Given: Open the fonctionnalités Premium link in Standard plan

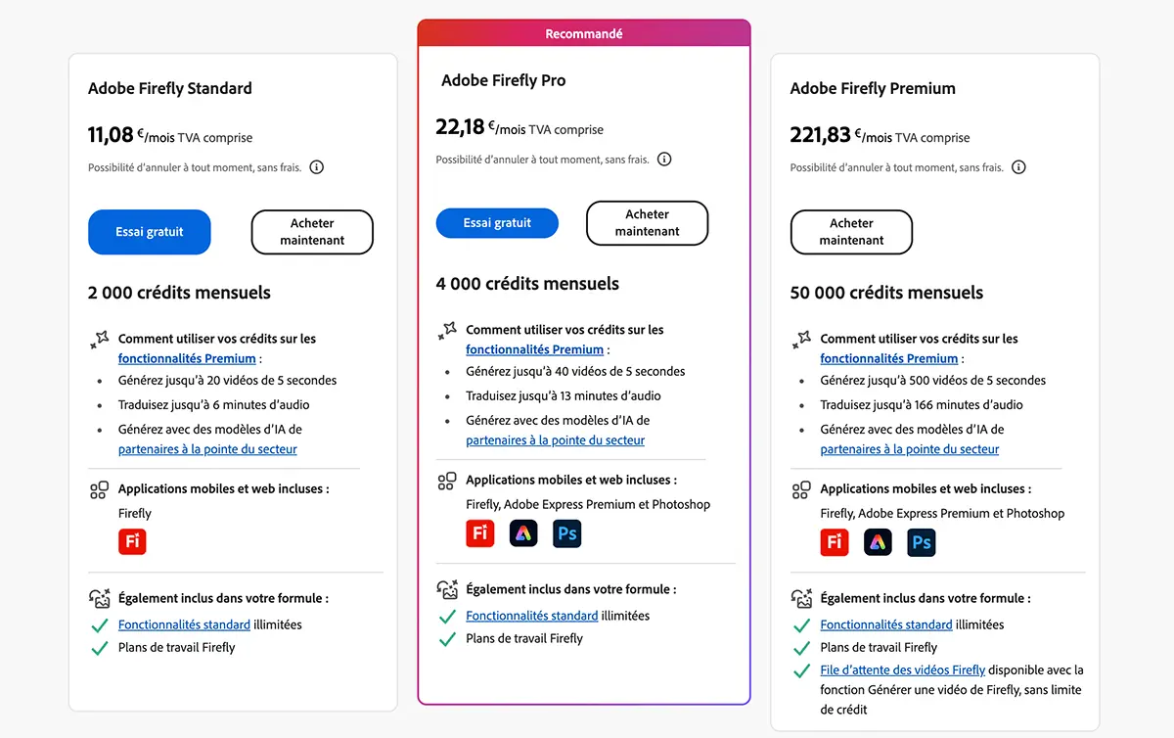Looking at the screenshot, I should click(x=186, y=358).
